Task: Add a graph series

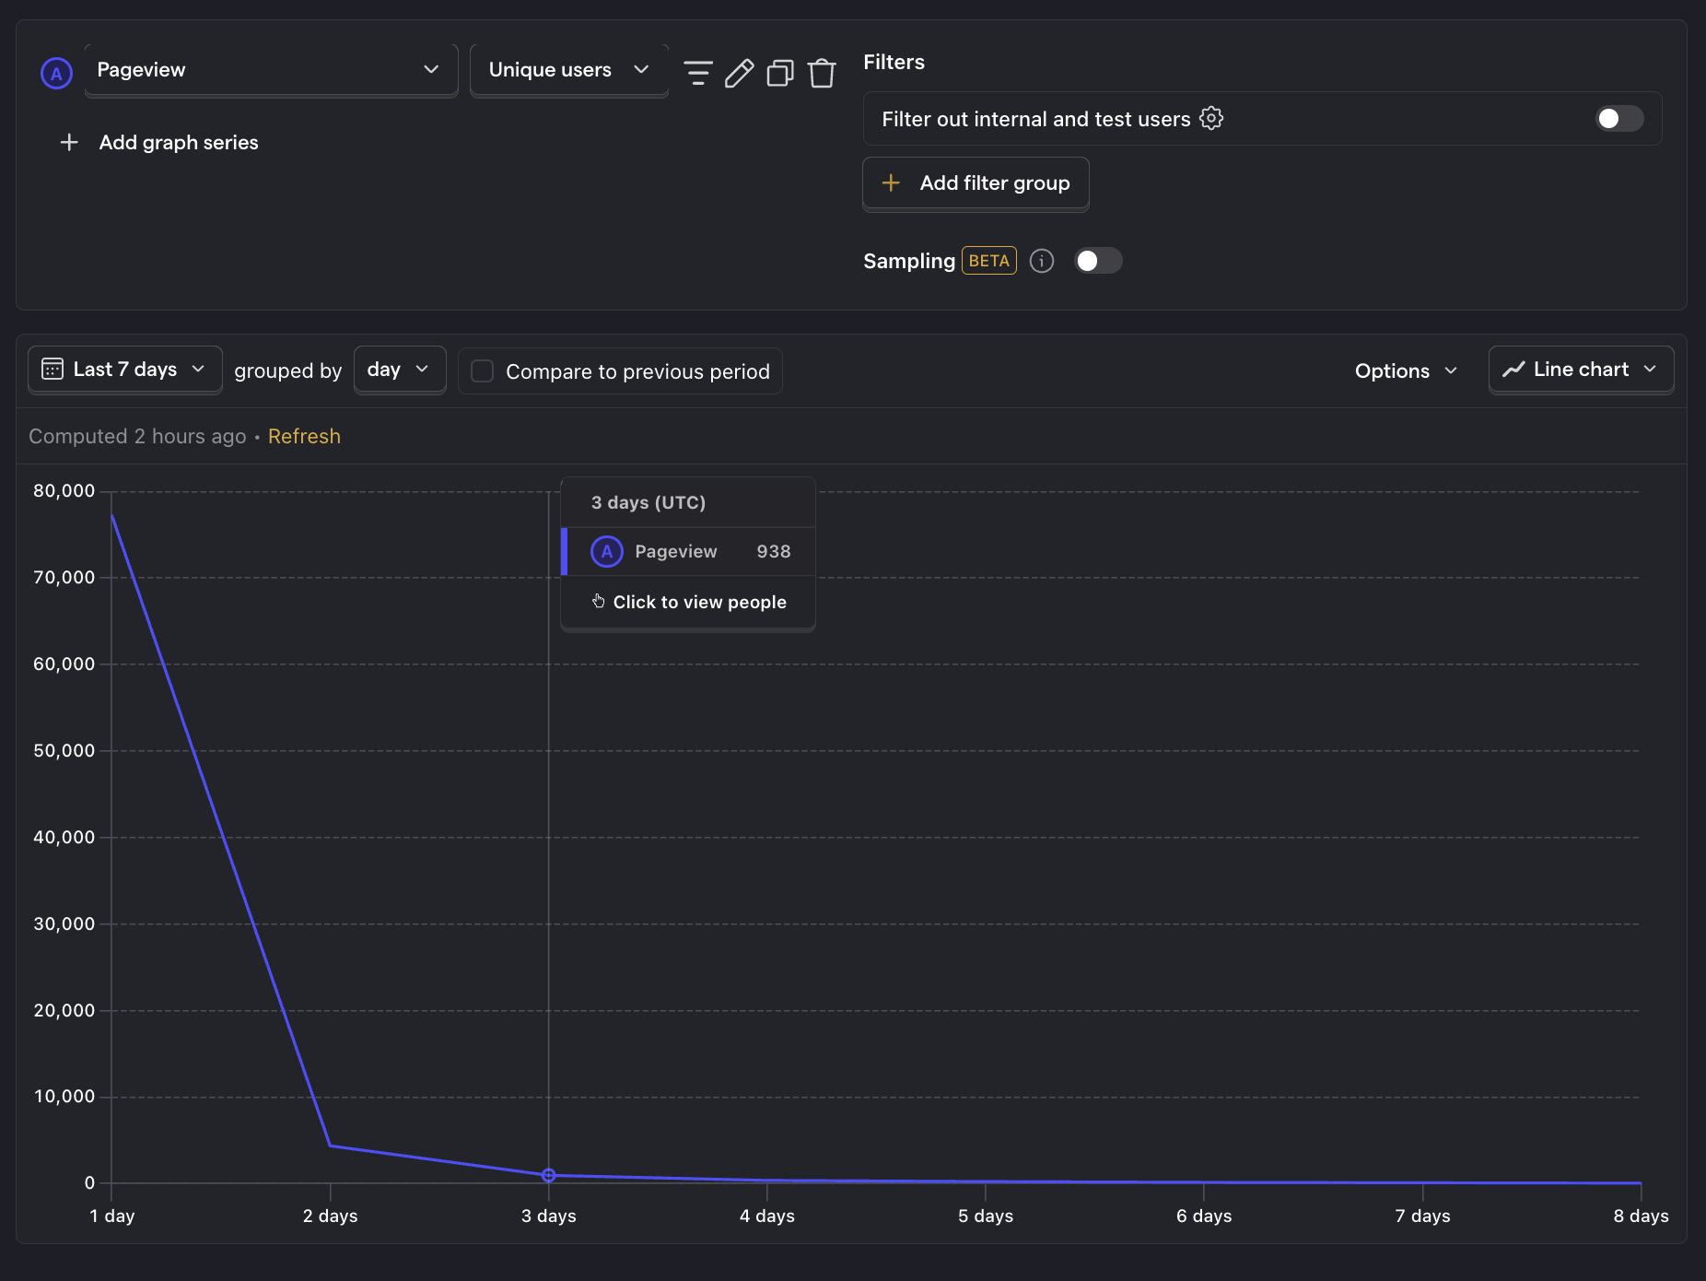Action: coord(158,142)
